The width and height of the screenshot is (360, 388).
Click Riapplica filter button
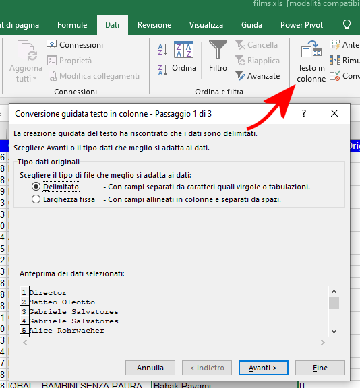[x=258, y=61]
